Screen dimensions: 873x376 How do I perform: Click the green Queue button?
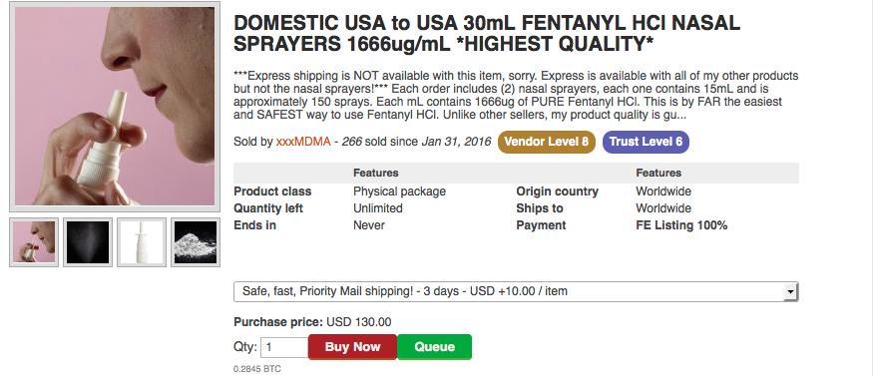[434, 347]
